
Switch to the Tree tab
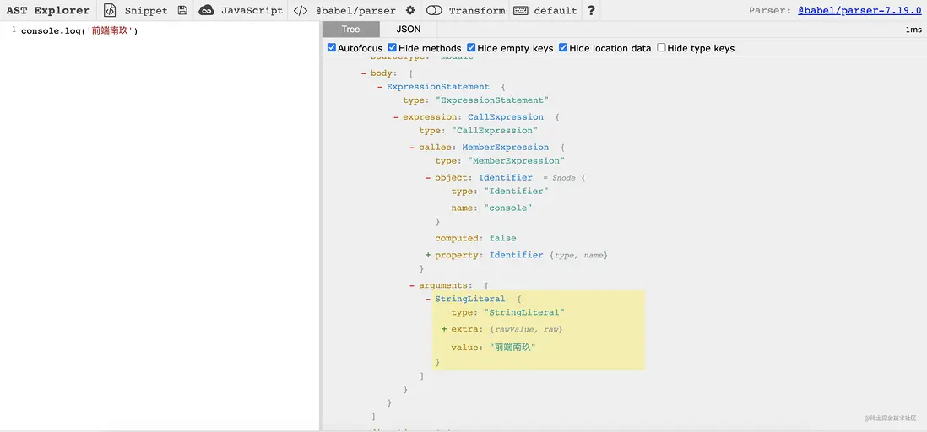350,29
